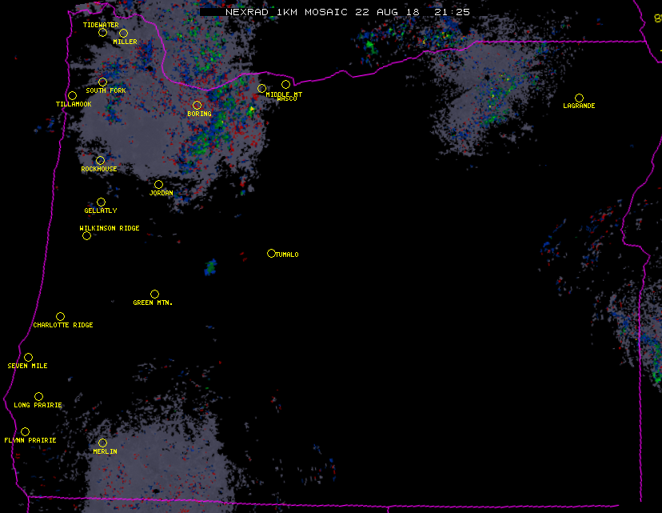Click the Tumalo station circle marker
The width and height of the screenshot is (662, 513).
pyautogui.click(x=271, y=253)
